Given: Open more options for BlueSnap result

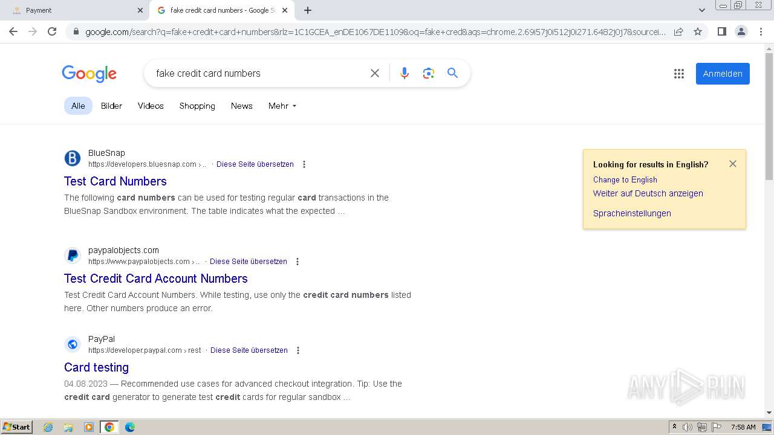Looking at the screenshot, I should (x=304, y=164).
